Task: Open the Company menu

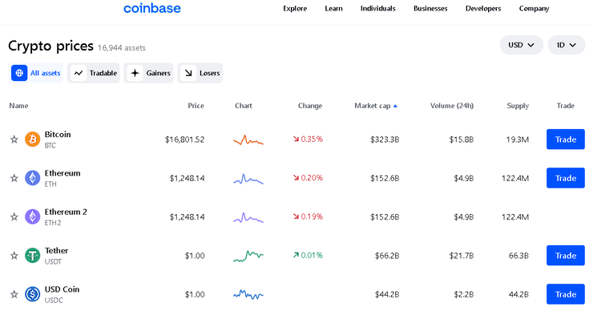Action: click(534, 8)
